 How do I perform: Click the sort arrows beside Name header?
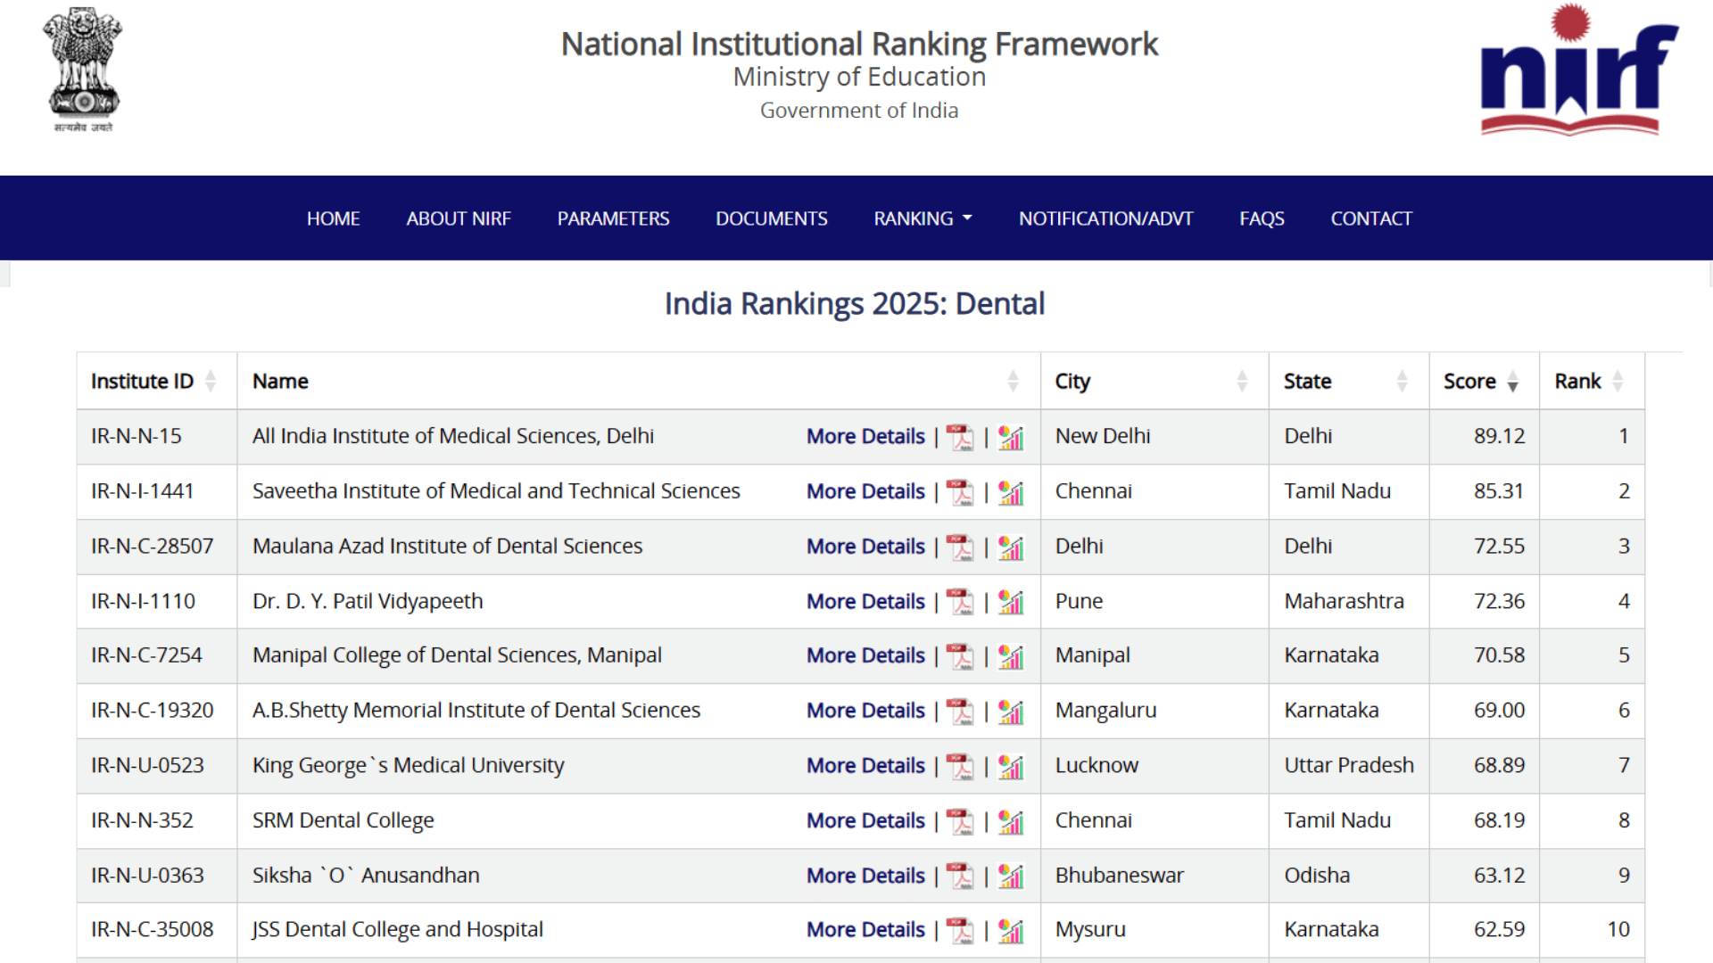pyautogui.click(x=1013, y=382)
